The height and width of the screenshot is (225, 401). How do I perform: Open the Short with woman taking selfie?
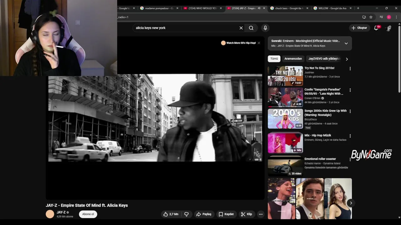point(338,199)
